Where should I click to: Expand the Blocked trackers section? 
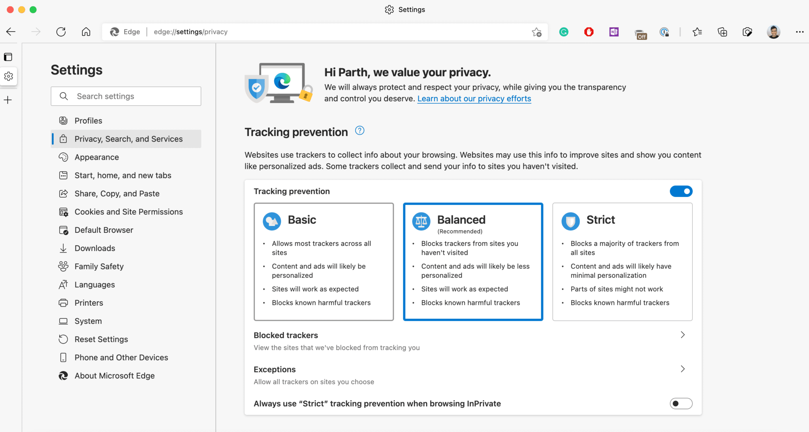coord(683,335)
